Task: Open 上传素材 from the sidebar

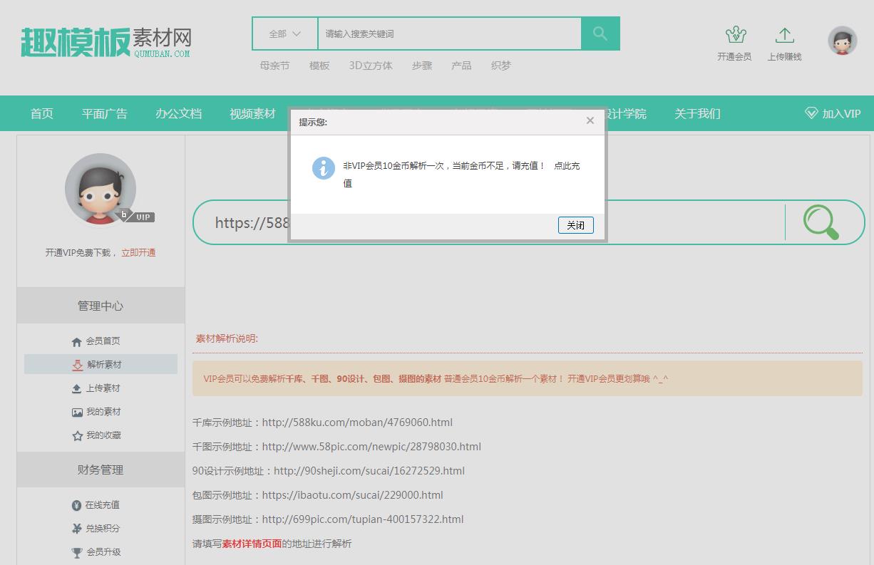Action: coord(77,388)
